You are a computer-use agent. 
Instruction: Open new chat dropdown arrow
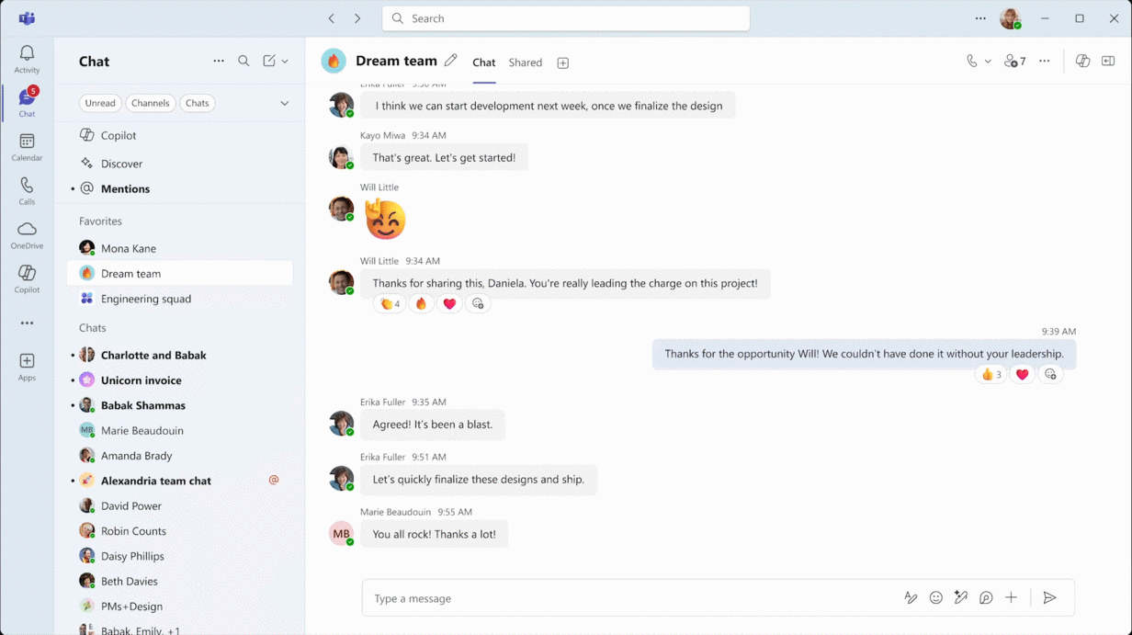pyautogui.click(x=285, y=62)
